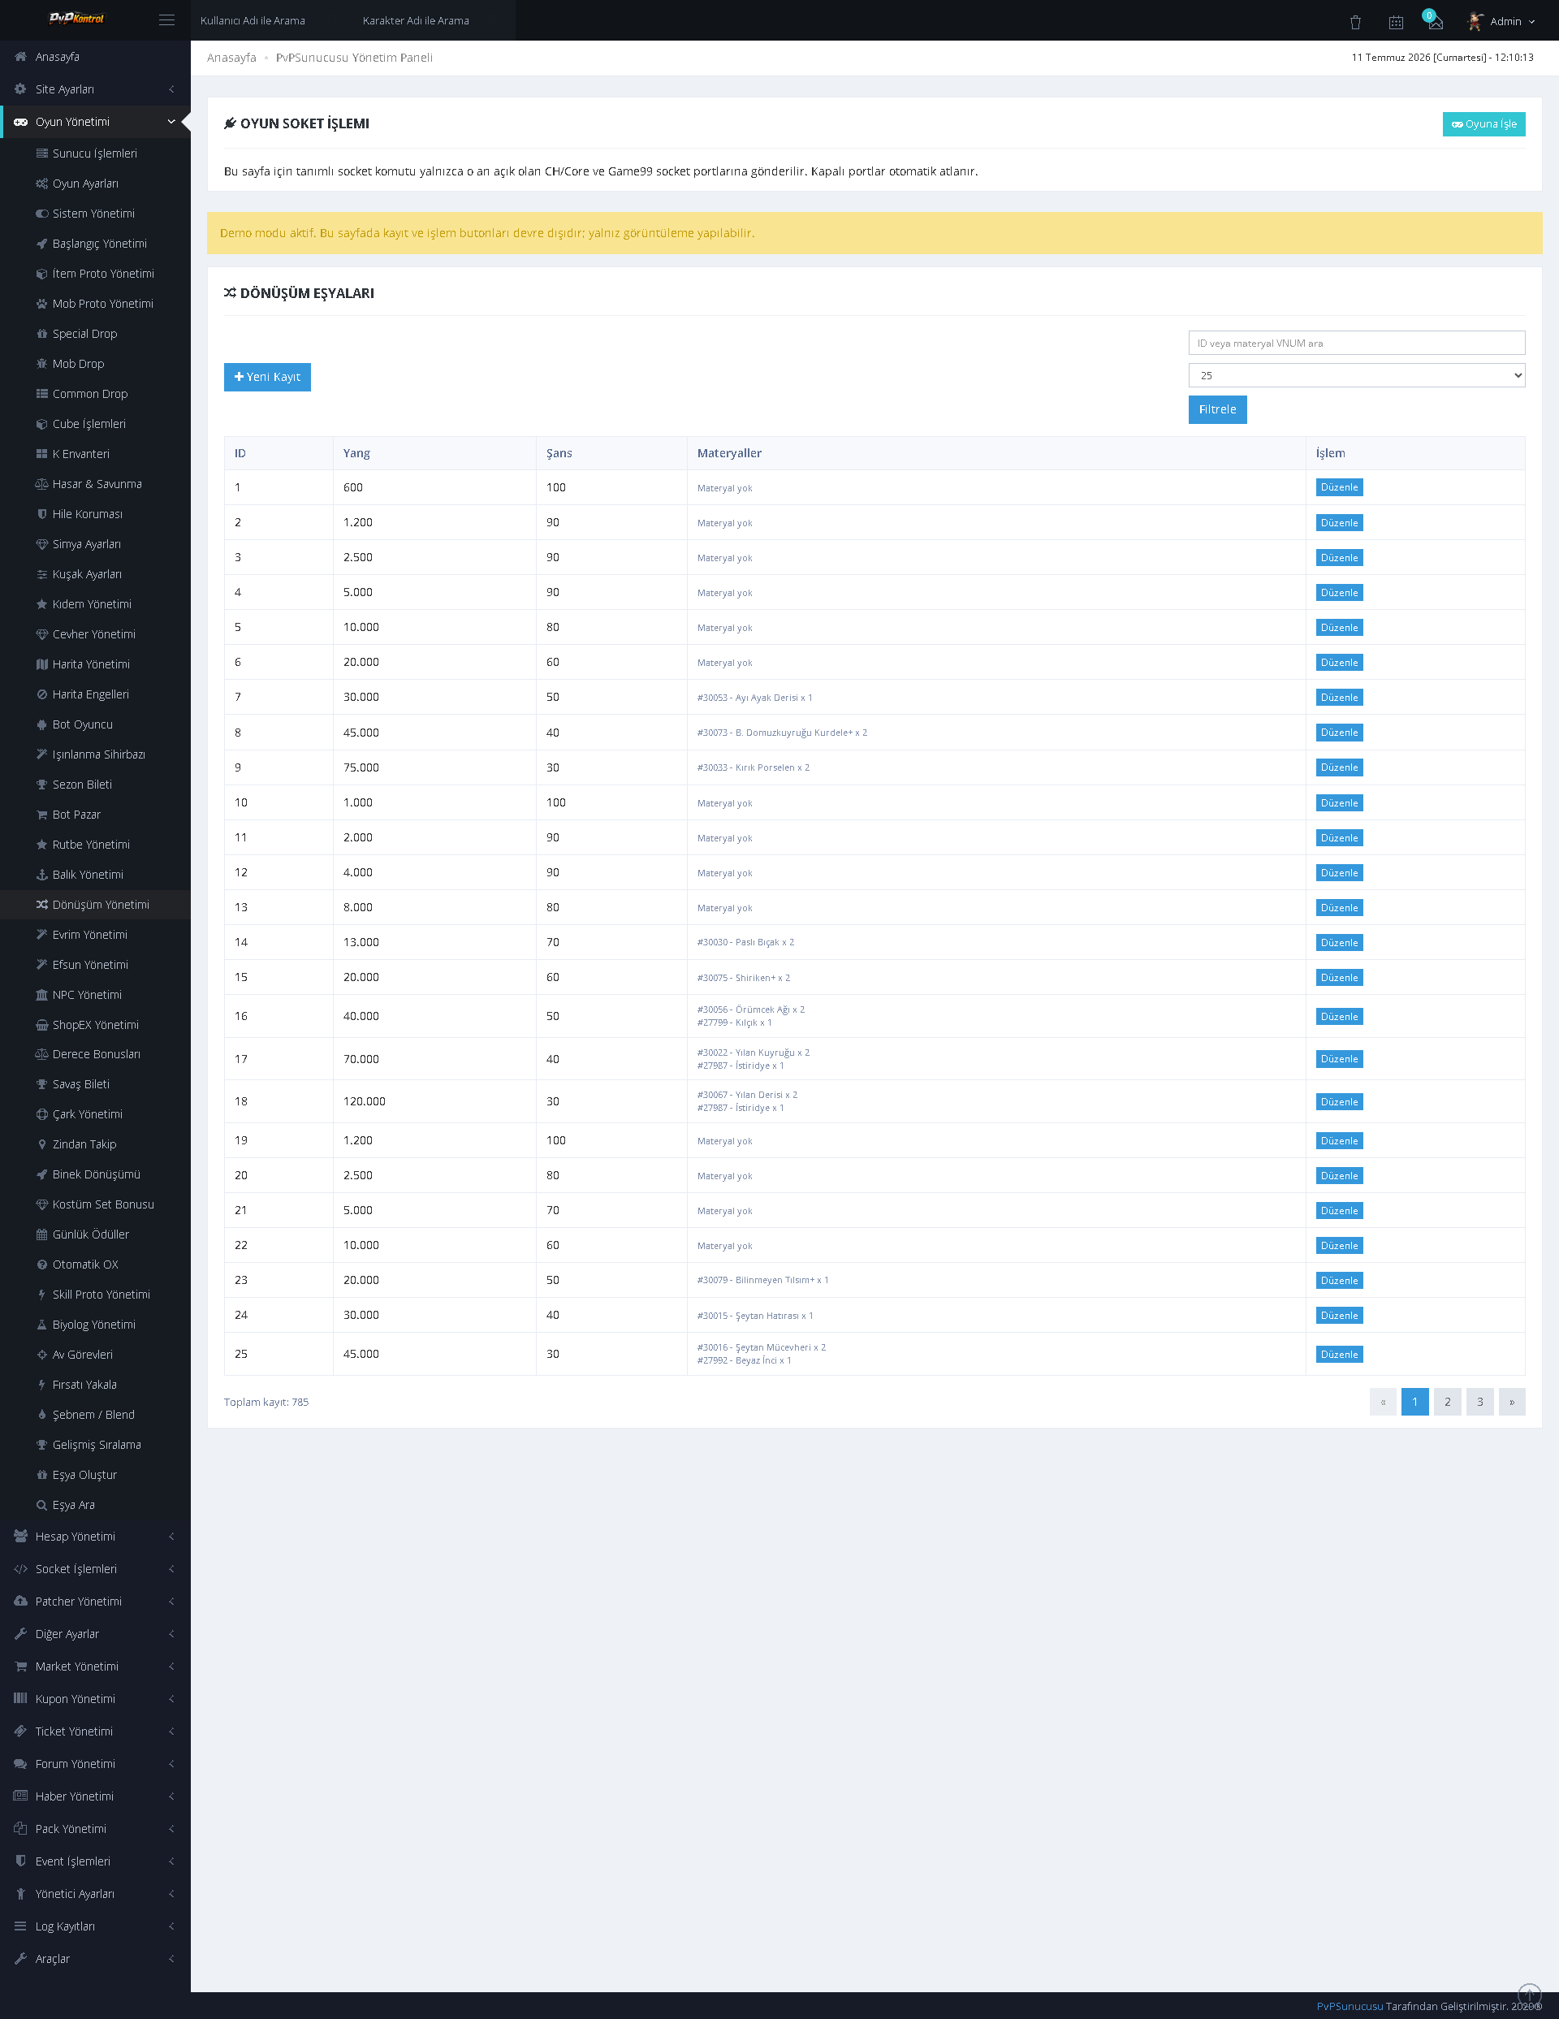Viewport: 1559px width, 2019px height.
Task: Click the Filtrele button
Action: (x=1217, y=409)
